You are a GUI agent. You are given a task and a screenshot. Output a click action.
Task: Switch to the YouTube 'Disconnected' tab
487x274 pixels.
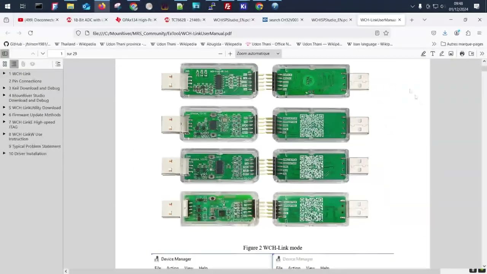tap(38, 20)
